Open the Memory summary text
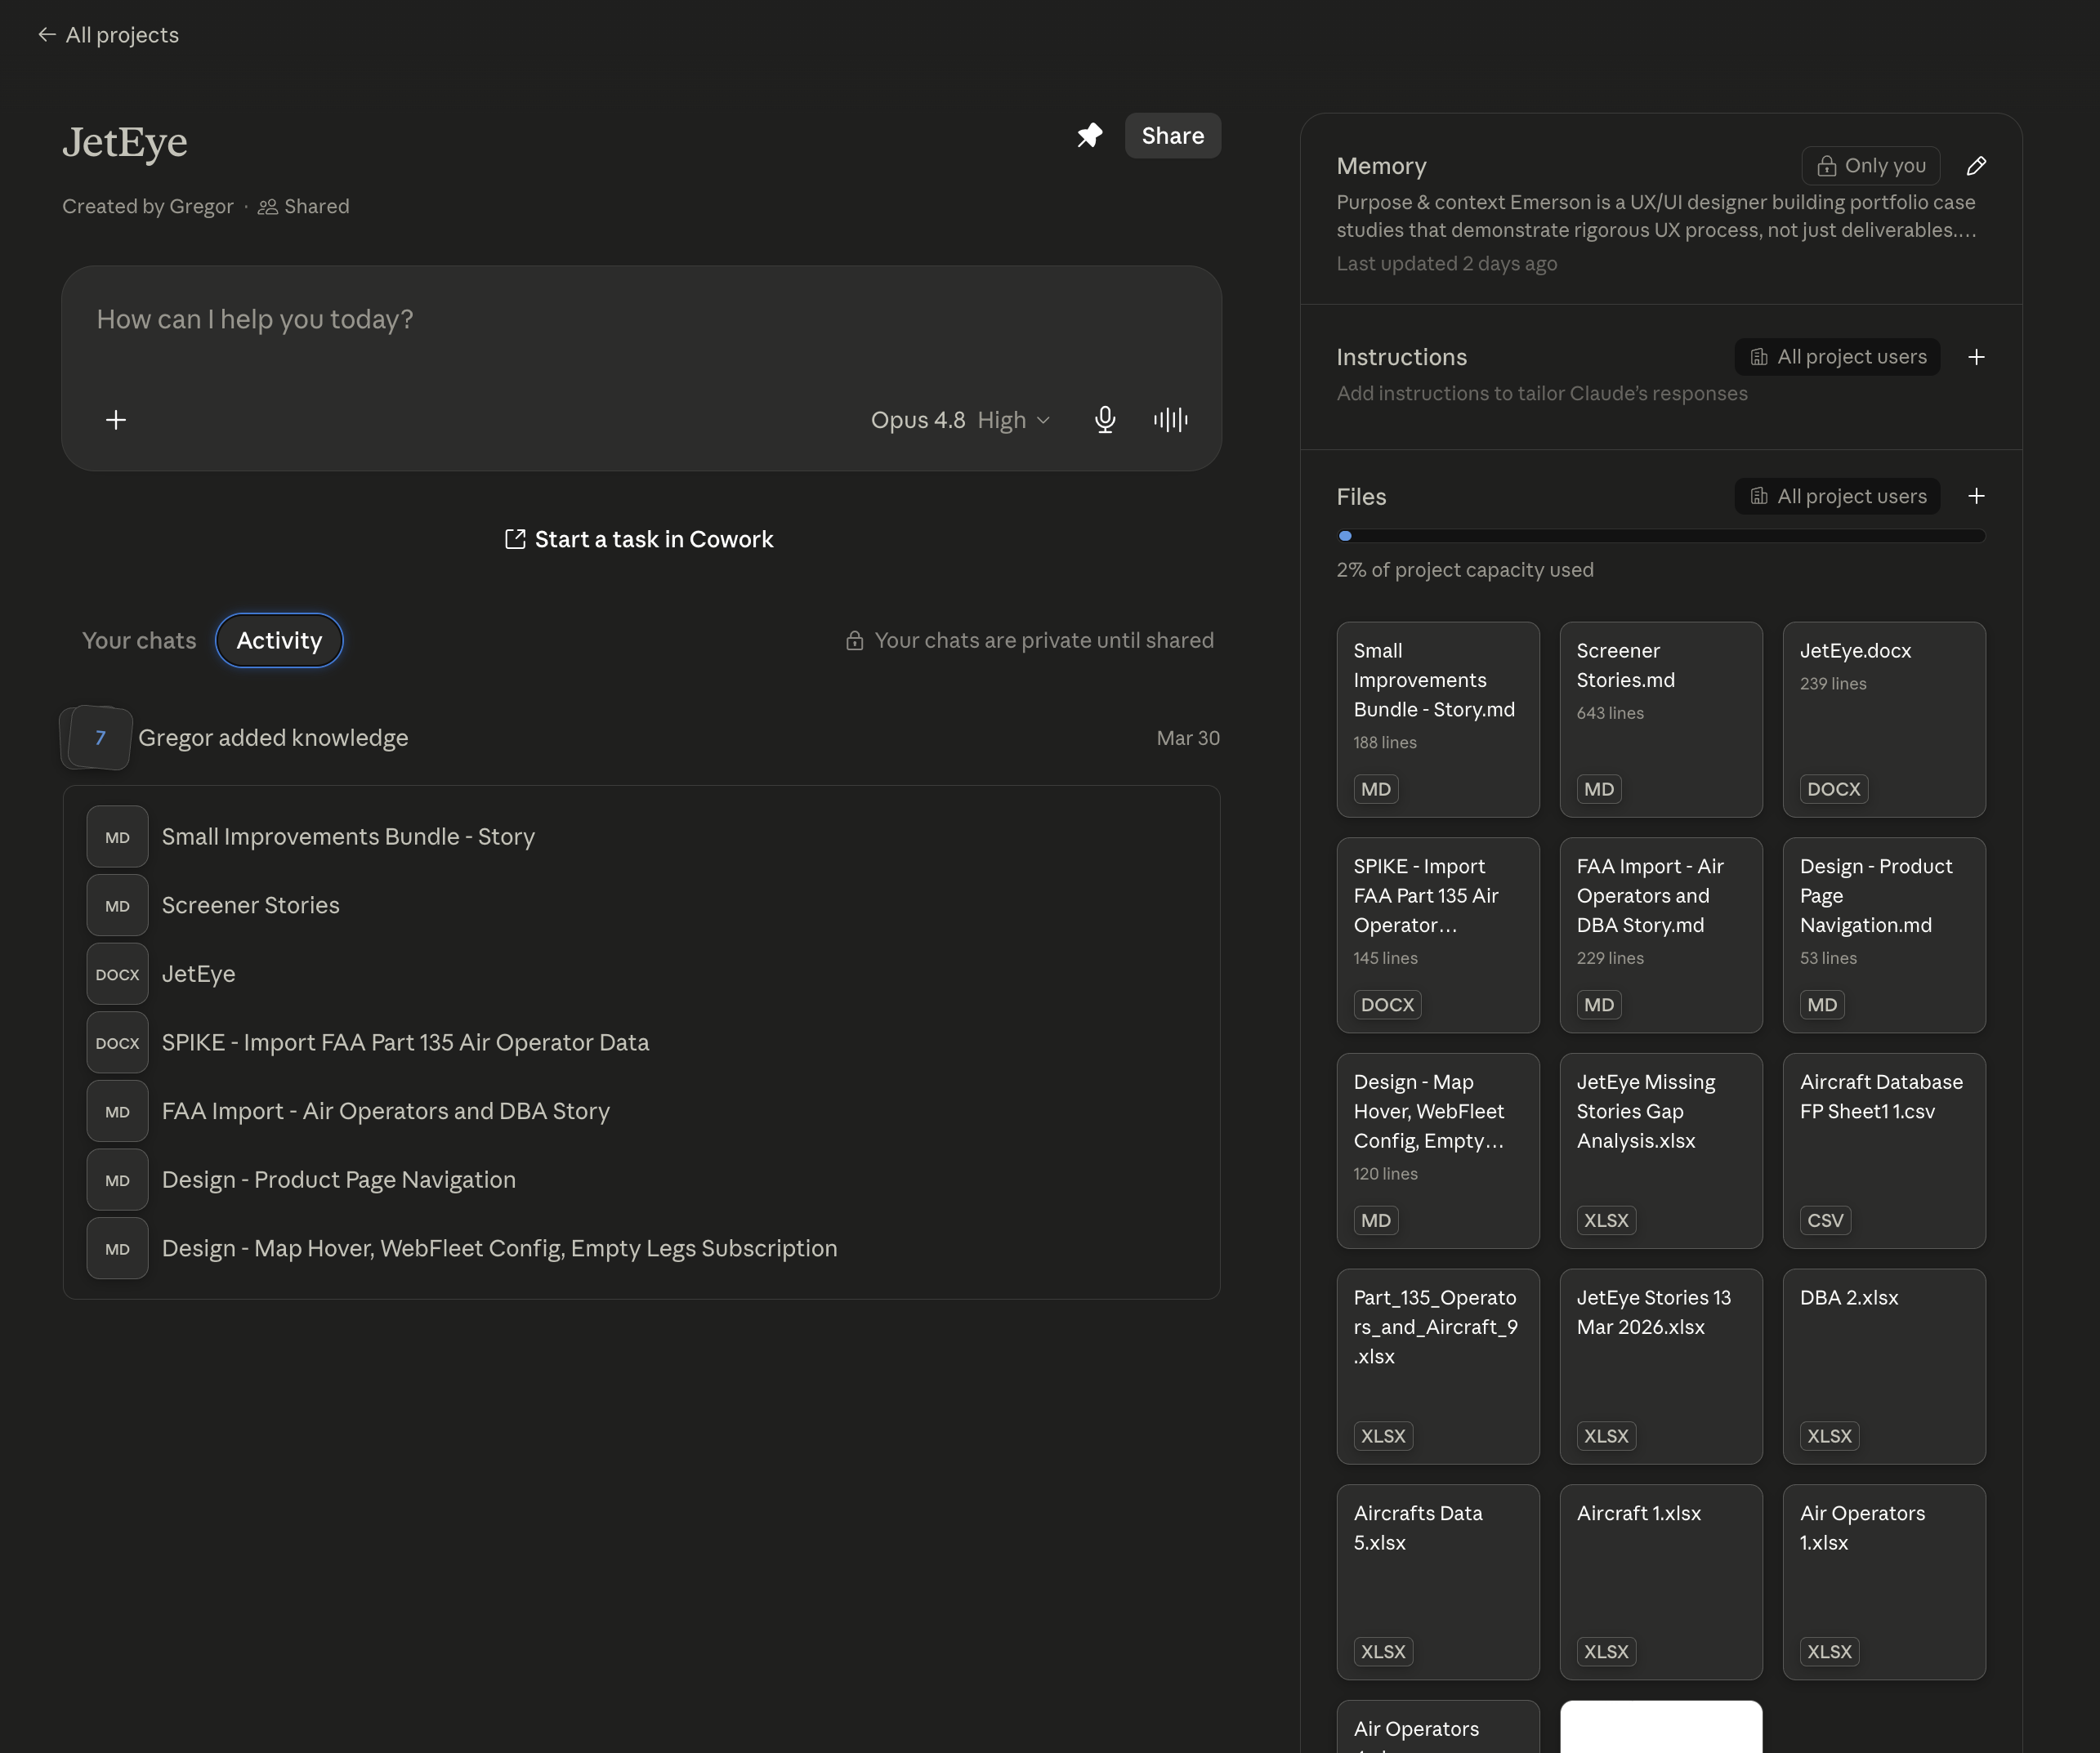The image size is (2100, 1753). click(x=1656, y=216)
